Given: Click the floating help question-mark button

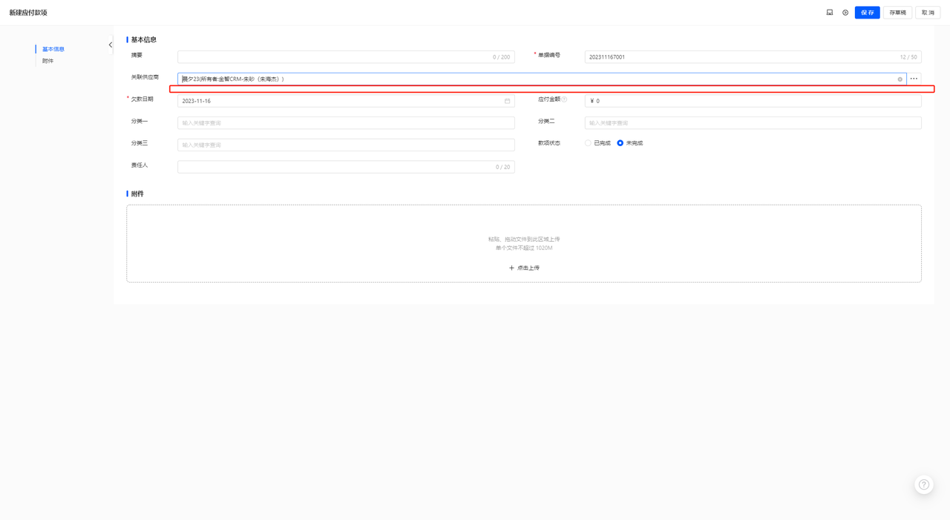Looking at the screenshot, I should pos(924,485).
